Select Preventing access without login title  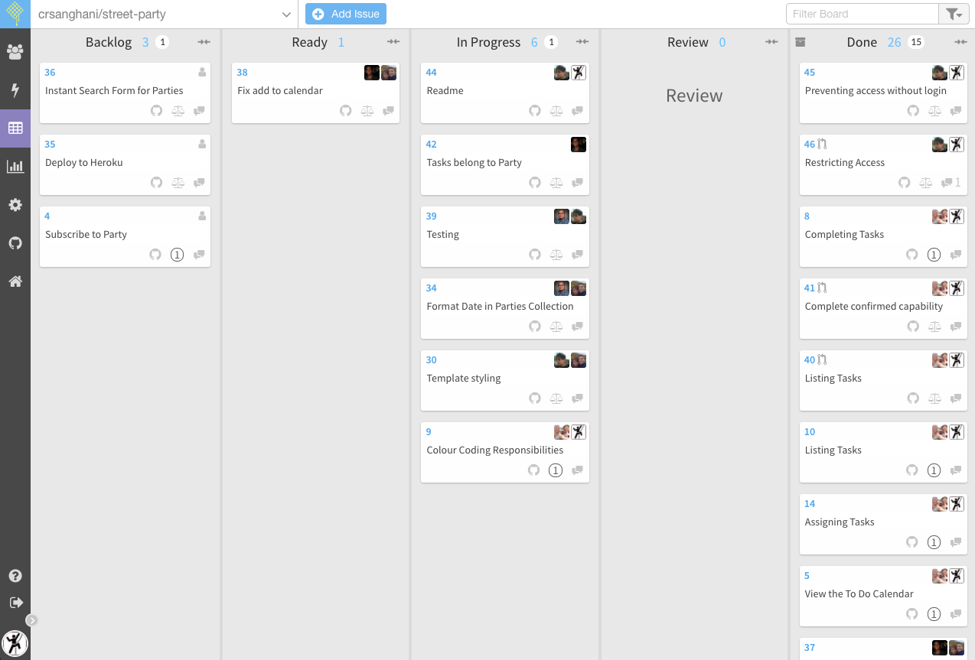pos(876,90)
